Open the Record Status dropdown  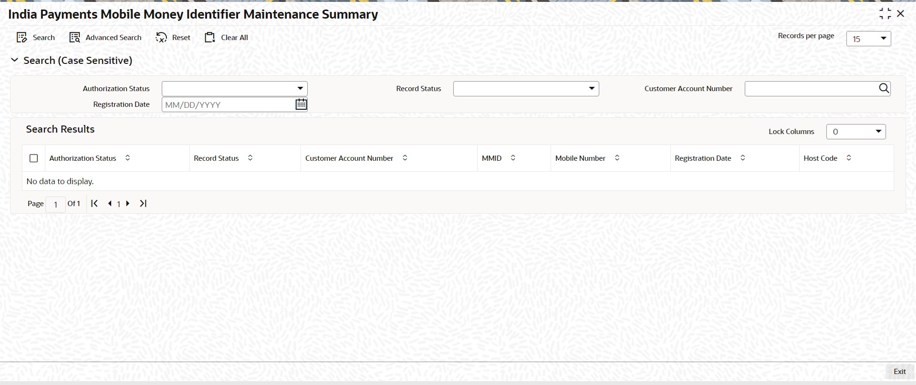click(592, 89)
